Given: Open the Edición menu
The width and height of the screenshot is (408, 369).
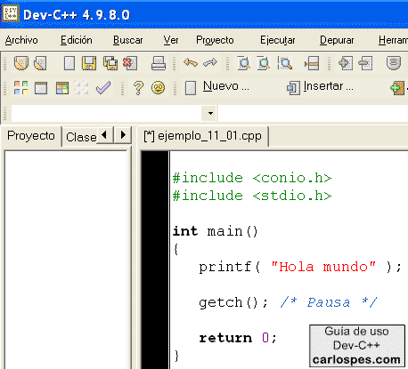Looking at the screenshot, I should 77,40.
